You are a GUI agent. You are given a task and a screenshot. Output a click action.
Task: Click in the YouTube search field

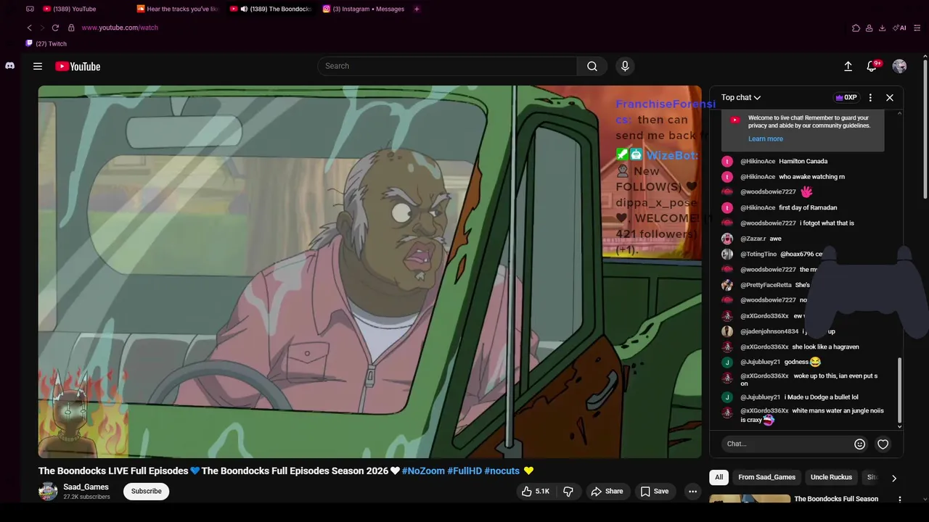[x=447, y=66]
